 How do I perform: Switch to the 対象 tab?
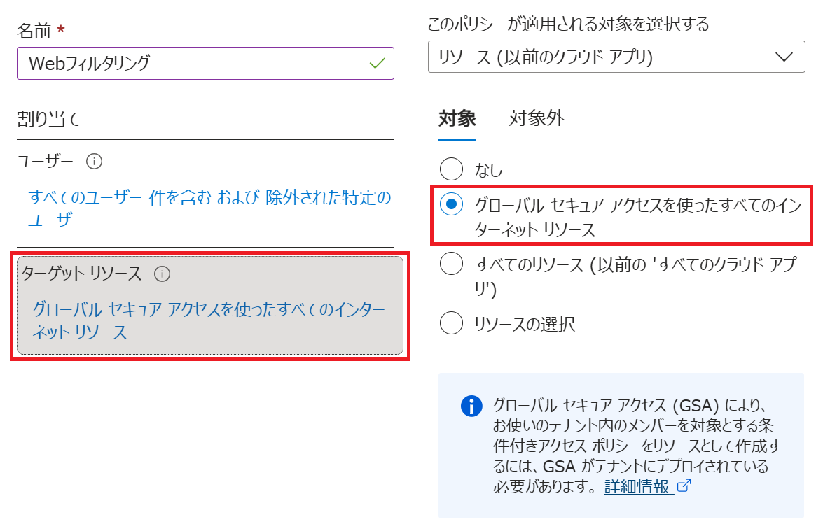pyautogui.click(x=457, y=118)
